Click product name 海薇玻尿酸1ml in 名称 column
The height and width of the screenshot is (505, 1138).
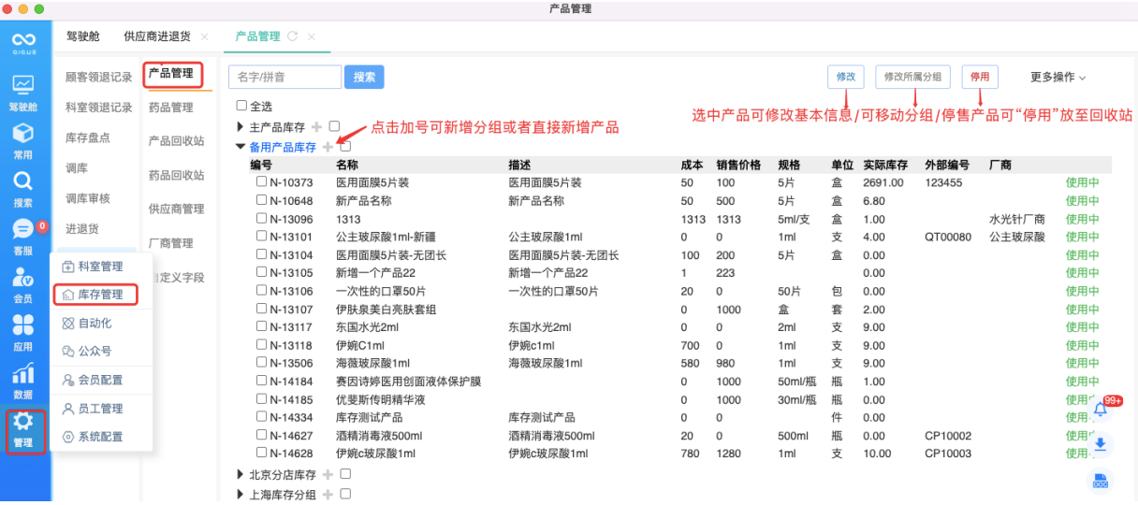[372, 363]
